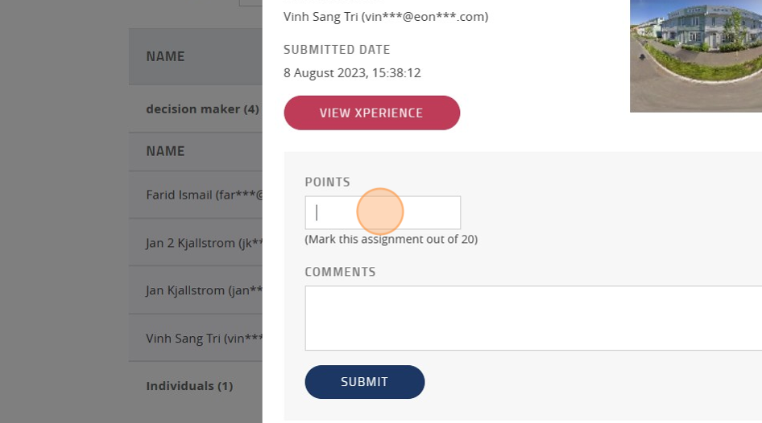Click the NAME header below decision maker
The height and width of the screenshot is (423, 762).
coord(165,151)
